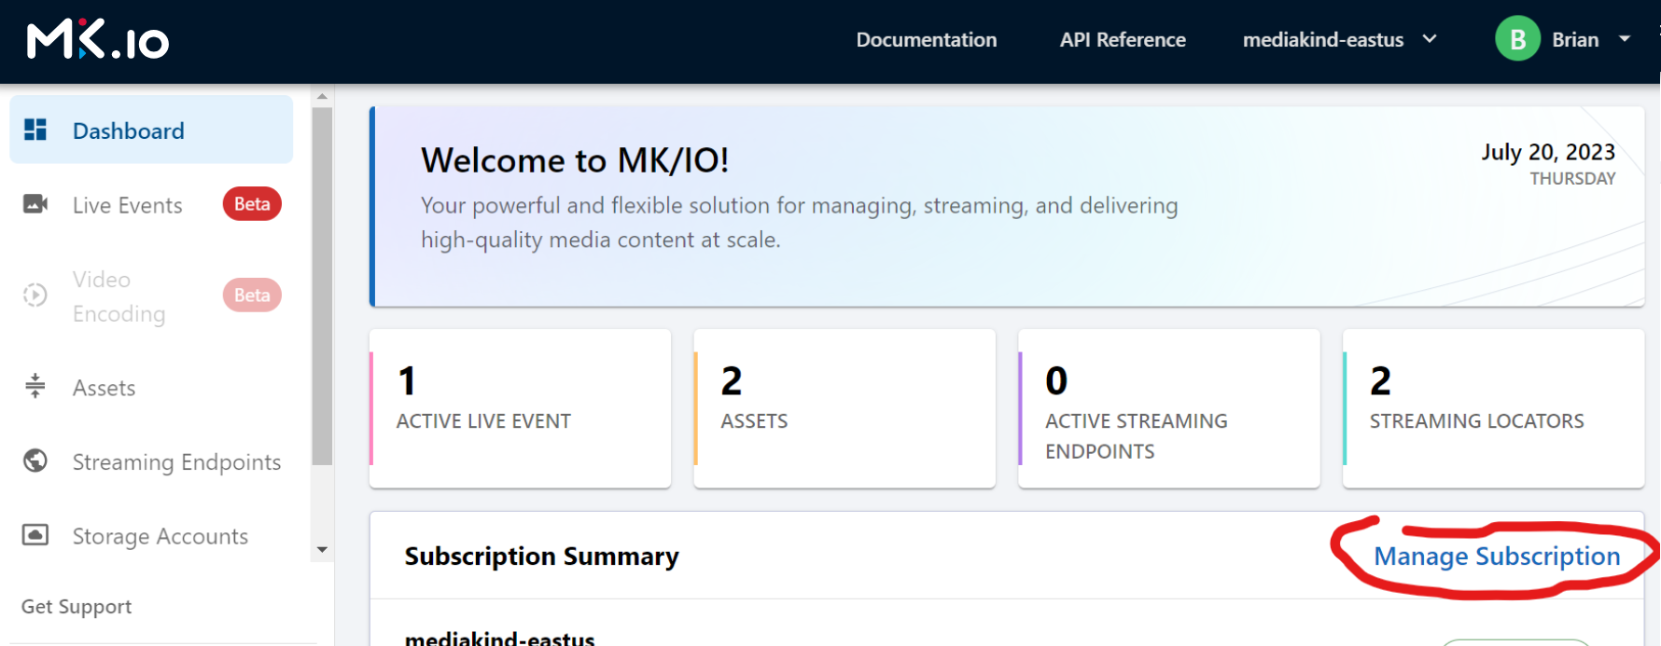Open the Active Live Event card
The height and width of the screenshot is (646, 1661).
pyautogui.click(x=520, y=408)
